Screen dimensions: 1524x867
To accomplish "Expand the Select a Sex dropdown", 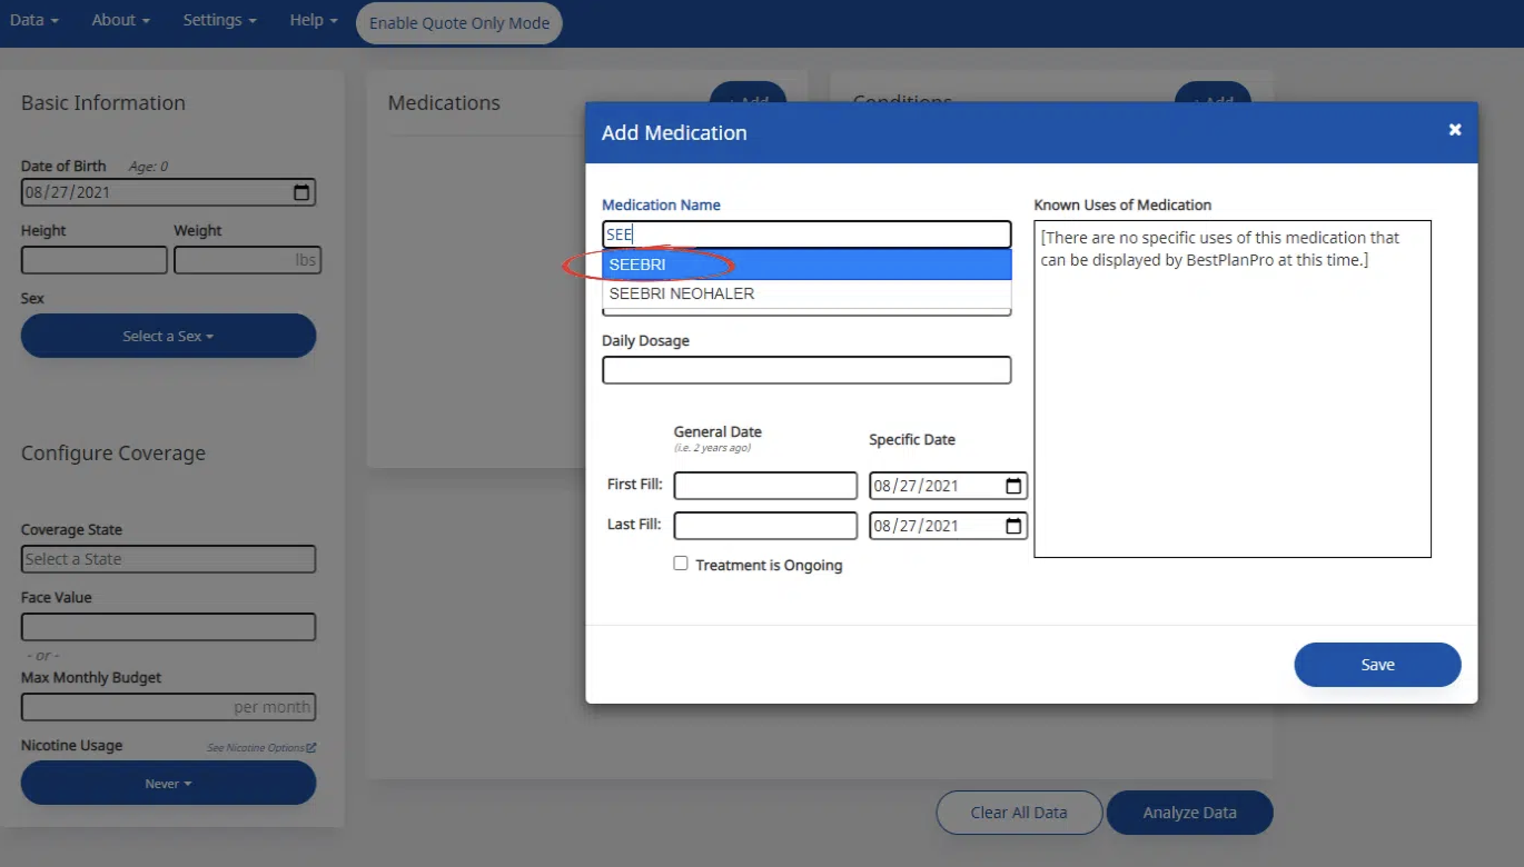I will pos(168,336).
